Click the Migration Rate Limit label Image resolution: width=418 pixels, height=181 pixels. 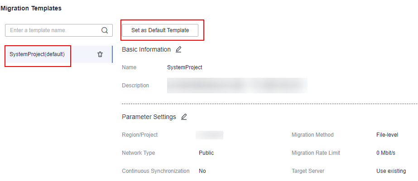[x=316, y=153]
